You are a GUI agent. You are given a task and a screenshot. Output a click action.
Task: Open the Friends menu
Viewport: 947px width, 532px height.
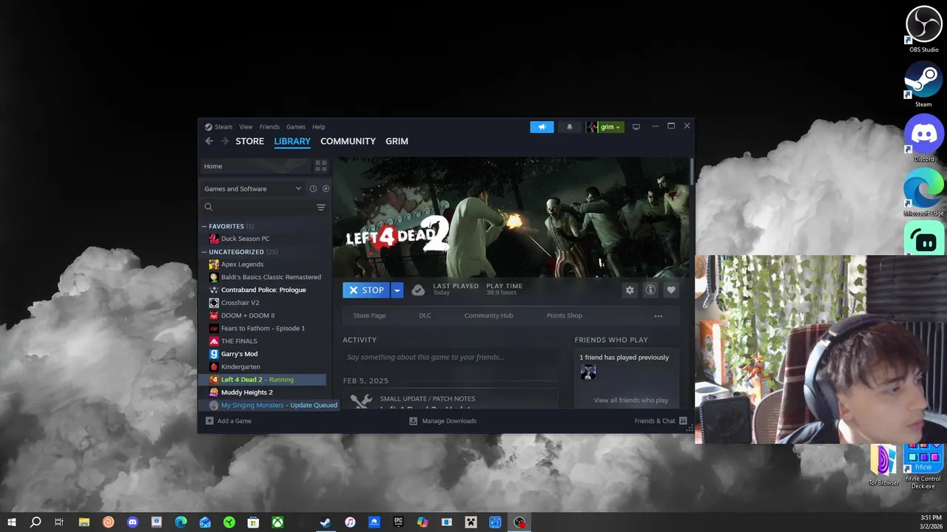click(x=269, y=127)
